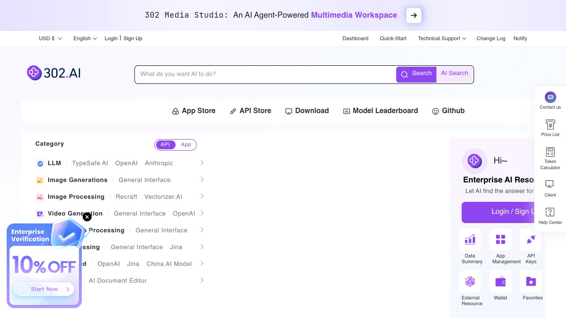Open the Client download icon
The image size is (566, 318).
[550, 184]
